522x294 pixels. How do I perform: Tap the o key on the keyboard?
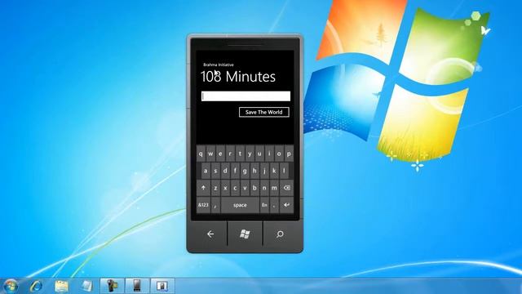[x=279, y=154]
